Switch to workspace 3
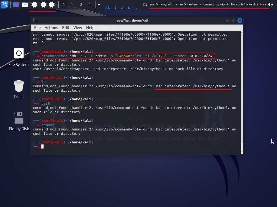This screenshot has height=207, width=277. point(81,5)
